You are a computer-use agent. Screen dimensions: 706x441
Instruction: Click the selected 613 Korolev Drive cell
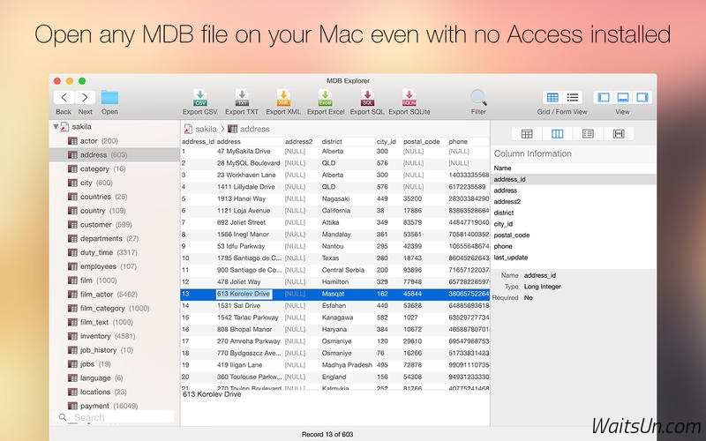pos(244,294)
